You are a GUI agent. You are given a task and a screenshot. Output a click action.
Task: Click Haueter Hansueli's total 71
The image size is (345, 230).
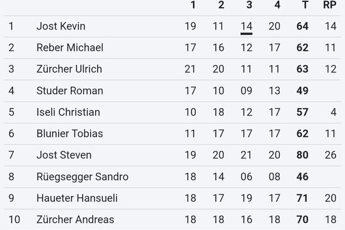tap(302, 198)
